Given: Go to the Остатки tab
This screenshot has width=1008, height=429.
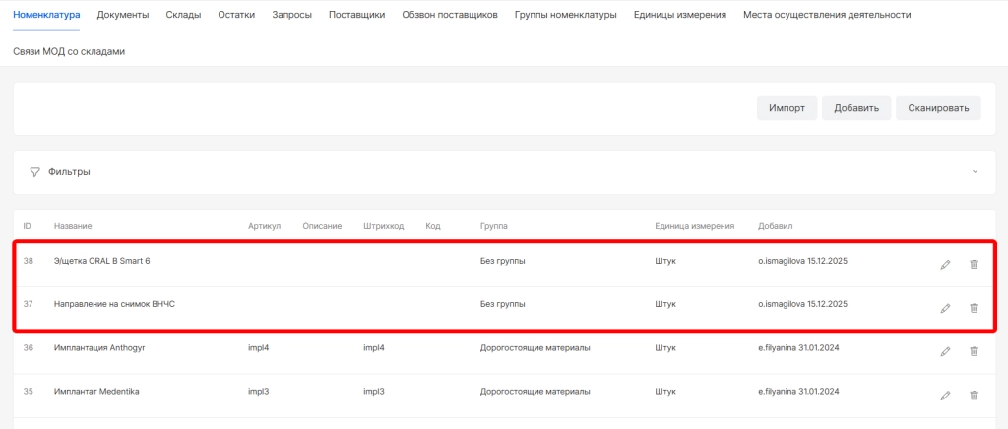Looking at the screenshot, I should pos(236,15).
